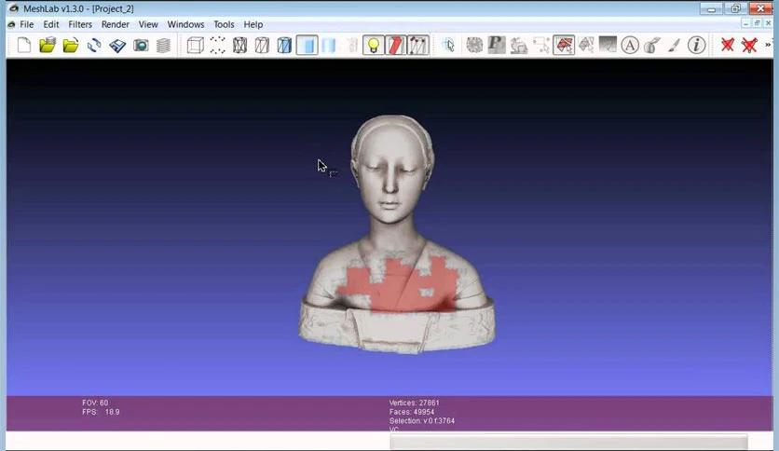Click the 'FPS: 18.9' readout
Viewport: 779px width, 451px height.
tap(101, 412)
